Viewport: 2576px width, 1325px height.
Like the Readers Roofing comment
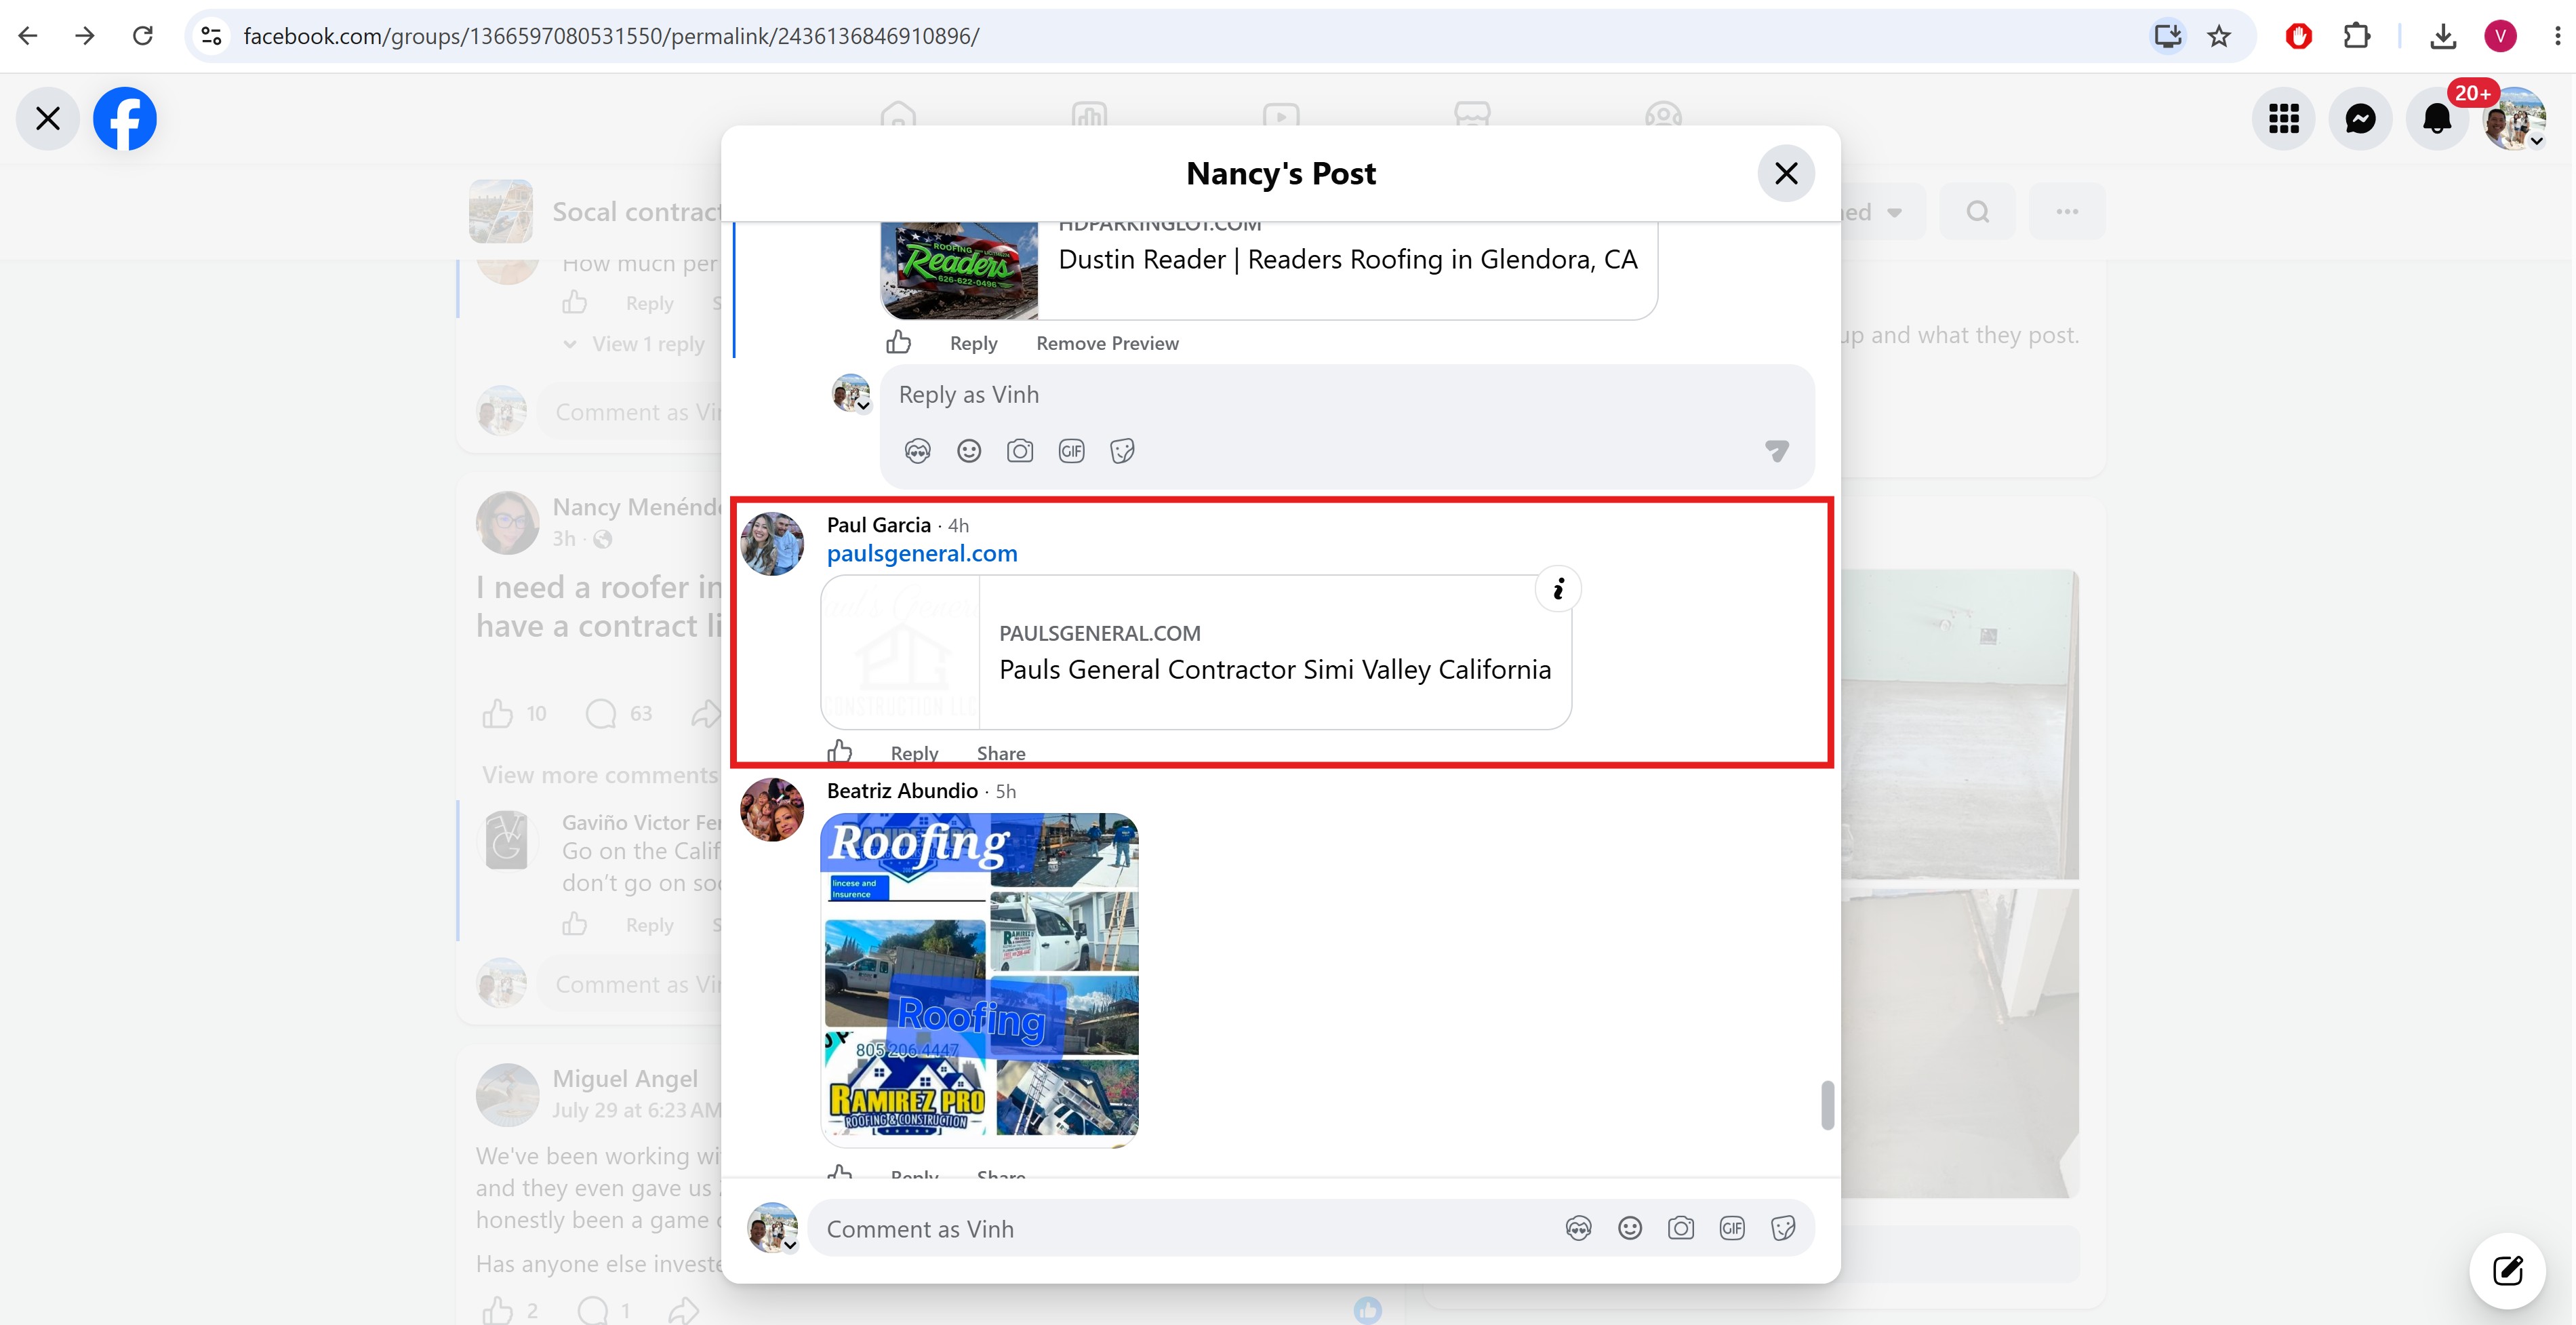pyautogui.click(x=898, y=342)
